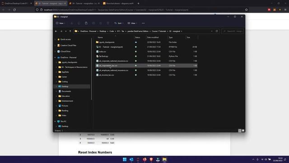Open Coding folder in sidebar

65,81
